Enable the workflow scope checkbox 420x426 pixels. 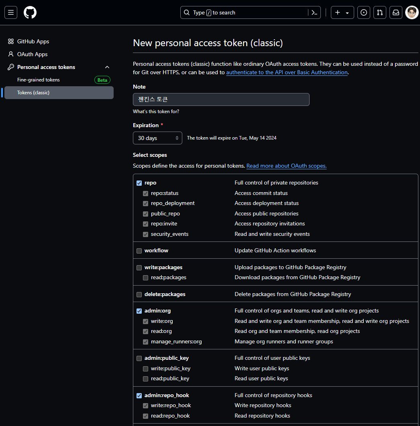pyautogui.click(x=139, y=251)
